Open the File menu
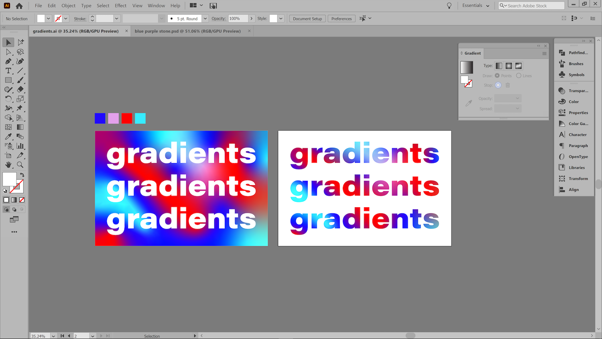The width and height of the screenshot is (602, 339). tap(39, 6)
